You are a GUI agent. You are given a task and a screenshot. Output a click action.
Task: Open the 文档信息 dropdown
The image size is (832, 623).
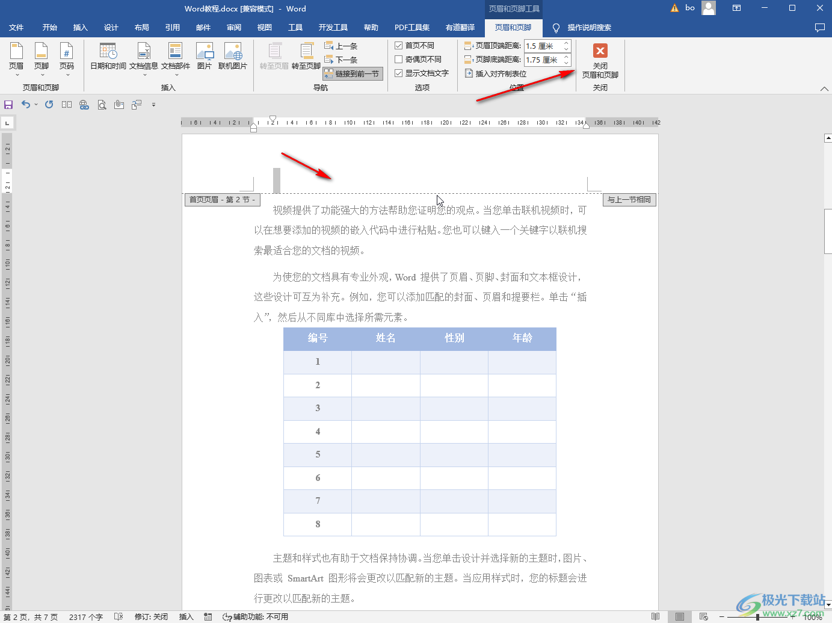point(144,59)
